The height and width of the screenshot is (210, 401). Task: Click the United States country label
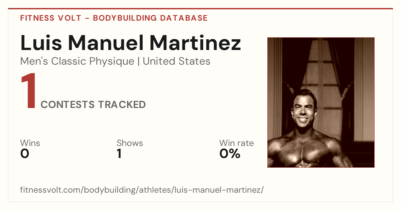coord(176,61)
